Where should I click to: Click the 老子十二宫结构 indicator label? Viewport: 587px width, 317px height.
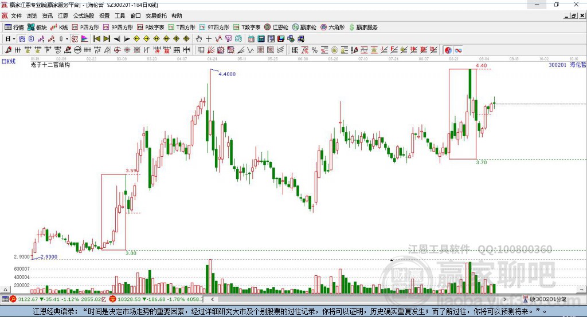click(50, 65)
